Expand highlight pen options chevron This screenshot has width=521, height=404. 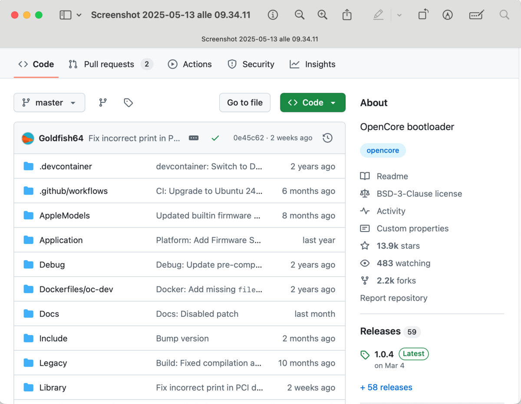click(x=399, y=15)
